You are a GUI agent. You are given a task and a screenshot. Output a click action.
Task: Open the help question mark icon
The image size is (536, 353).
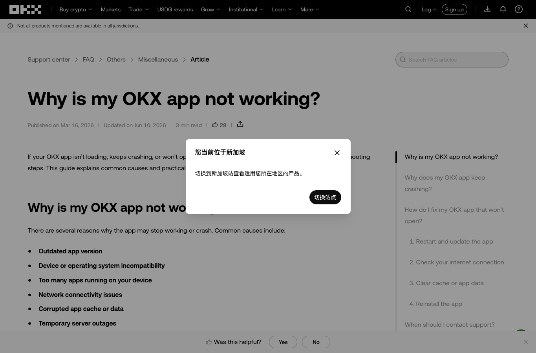(x=519, y=9)
